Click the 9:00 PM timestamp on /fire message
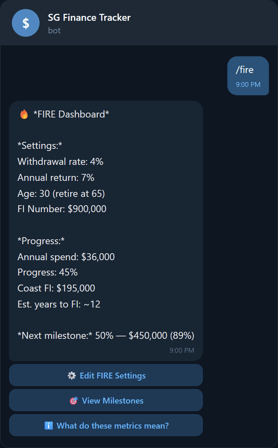The image size is (278, 448). click(x=248, y=84)
